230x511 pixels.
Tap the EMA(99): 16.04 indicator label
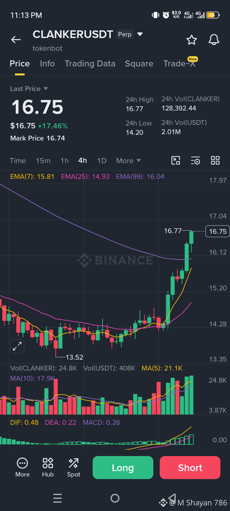140,177
